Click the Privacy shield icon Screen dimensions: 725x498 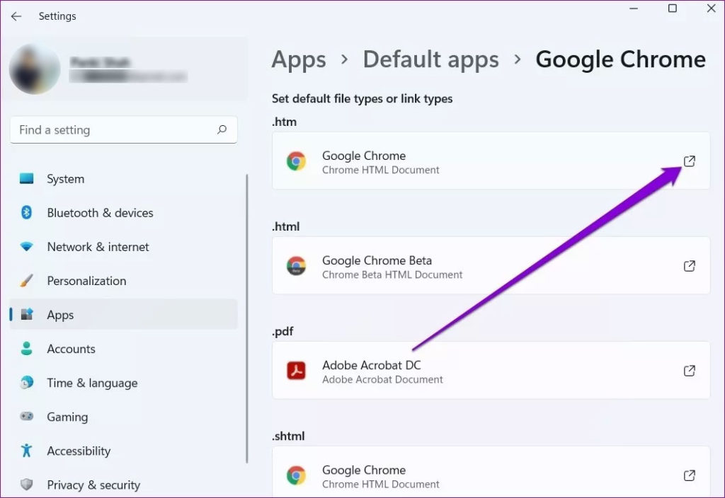26,484
